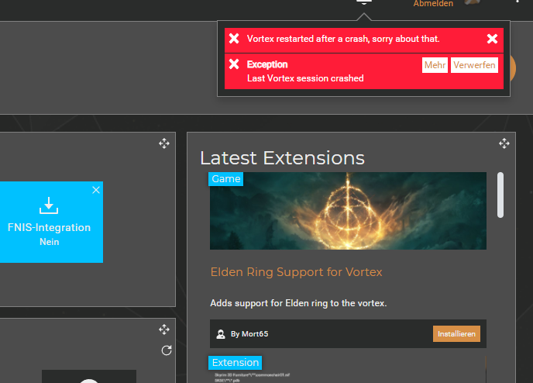
Task: Grab the FNIS widget move handle
Action: click(164, 143)
